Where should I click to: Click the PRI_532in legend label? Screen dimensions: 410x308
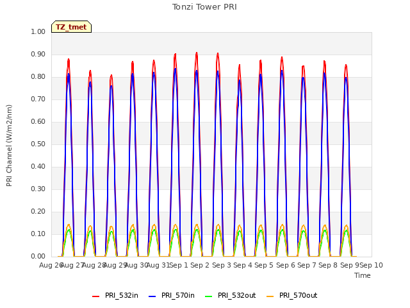pos(122,295)
